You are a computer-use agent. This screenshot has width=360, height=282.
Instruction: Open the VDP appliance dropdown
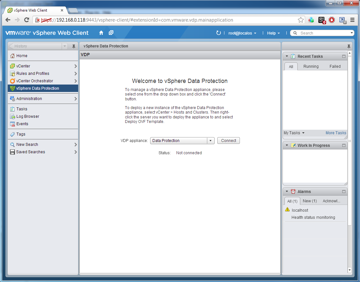211,141
